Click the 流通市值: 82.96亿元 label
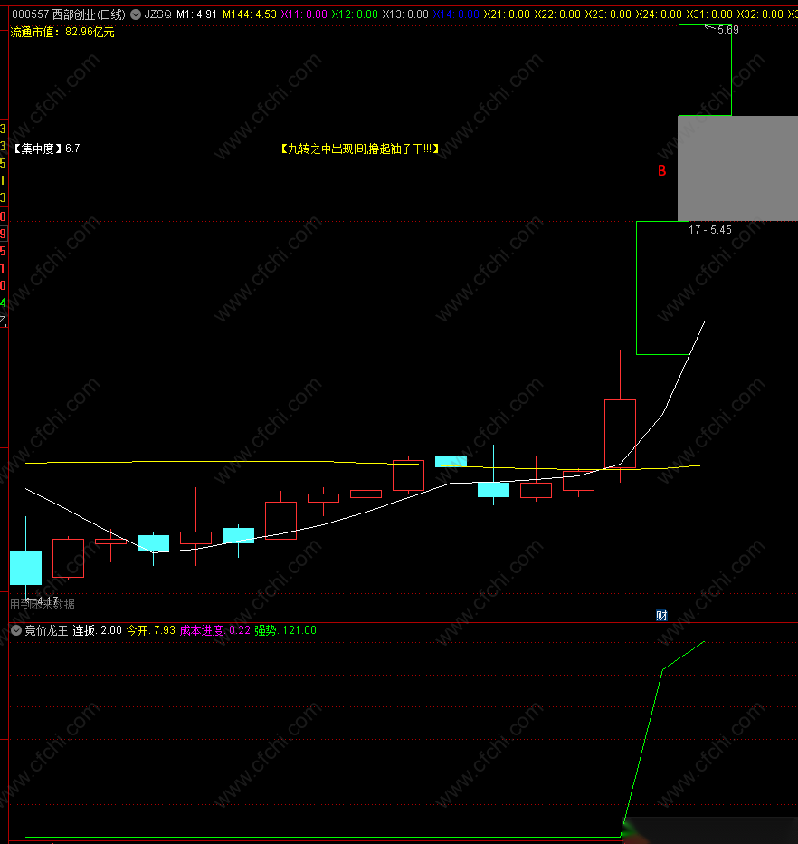Image resolution: width=798 pixels, height=844 pixels. pyautogui.click(x=62, y=33)
